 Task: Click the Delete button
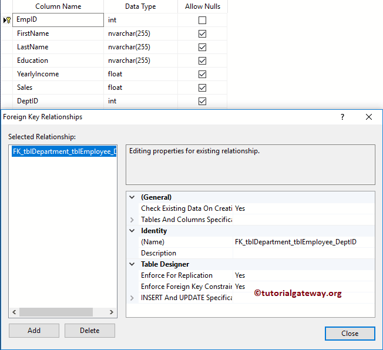coord(90,331)
